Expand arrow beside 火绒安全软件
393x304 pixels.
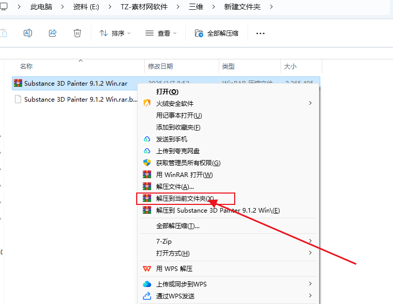310,103
